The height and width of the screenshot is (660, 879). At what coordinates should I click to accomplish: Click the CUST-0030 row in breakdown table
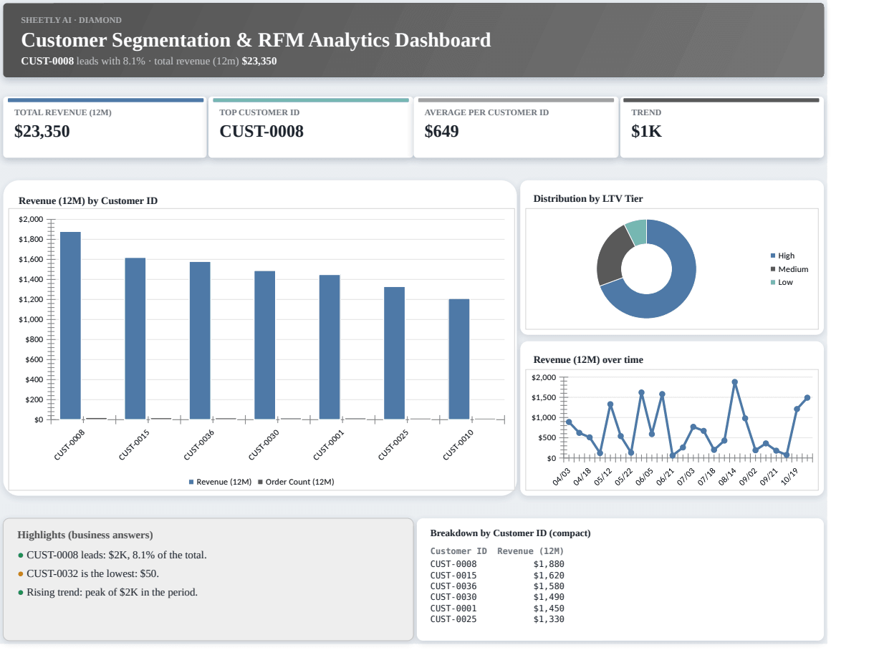point(497,597)
